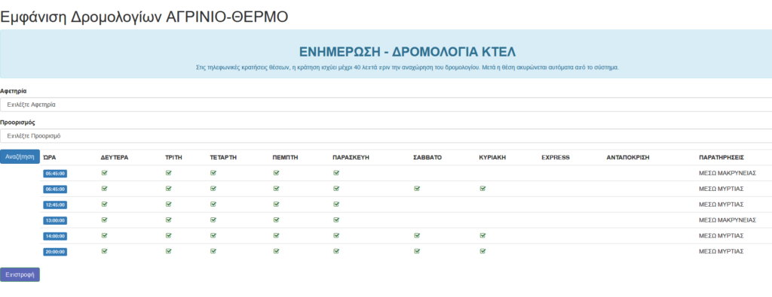Click the EXPRESS column header
Viewport: 772px width, 297px height.
[x=556, y=158]
